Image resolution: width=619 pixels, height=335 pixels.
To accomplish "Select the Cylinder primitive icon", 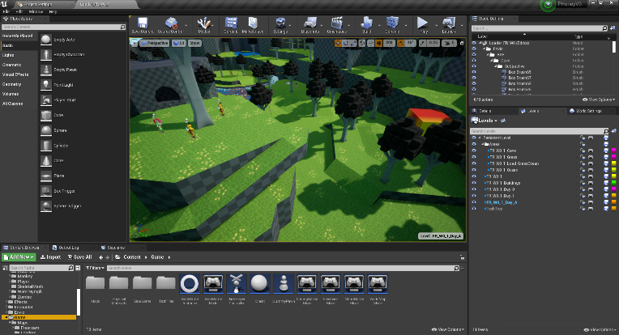I will coord(46,146).
